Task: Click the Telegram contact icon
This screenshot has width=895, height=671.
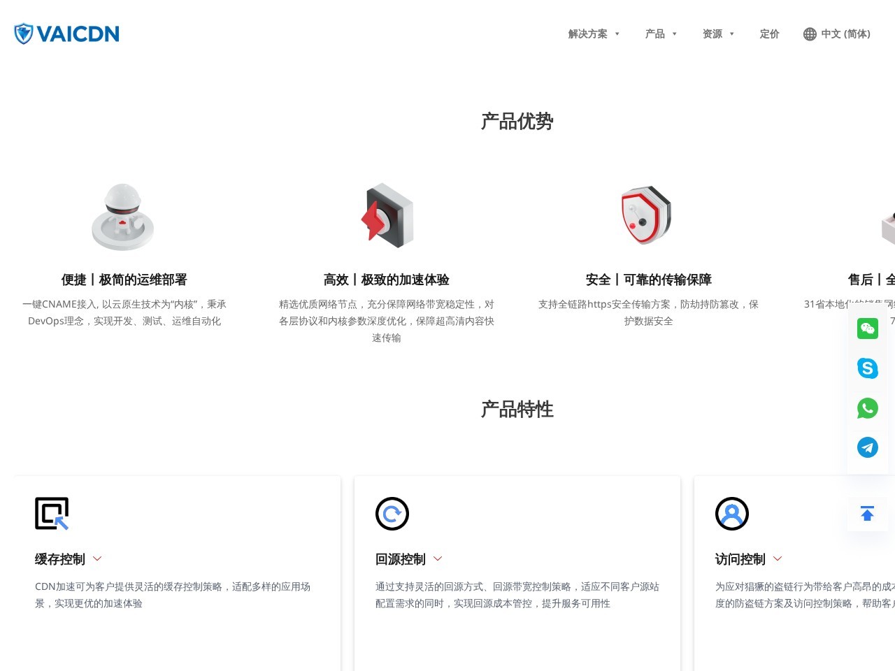Action: point(868,447)
